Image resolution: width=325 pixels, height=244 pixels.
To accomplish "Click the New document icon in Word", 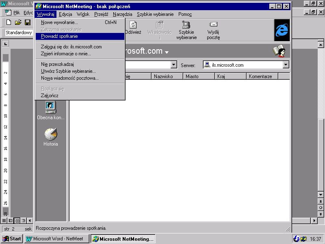I will [9, 22].
